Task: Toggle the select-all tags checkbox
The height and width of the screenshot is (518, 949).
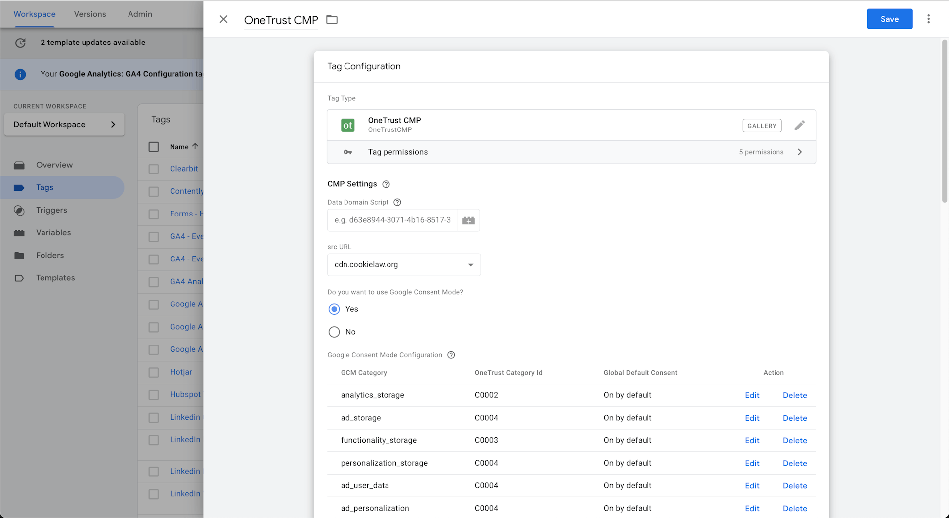Action: [154, 147]
